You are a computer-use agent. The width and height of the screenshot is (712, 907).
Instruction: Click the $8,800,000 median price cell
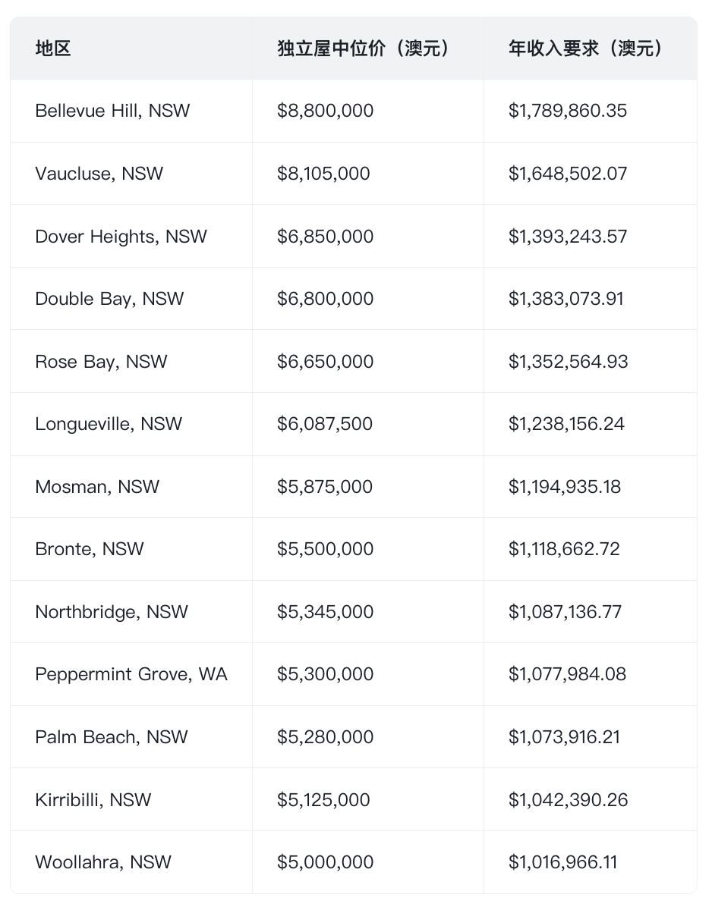[325, 111]
